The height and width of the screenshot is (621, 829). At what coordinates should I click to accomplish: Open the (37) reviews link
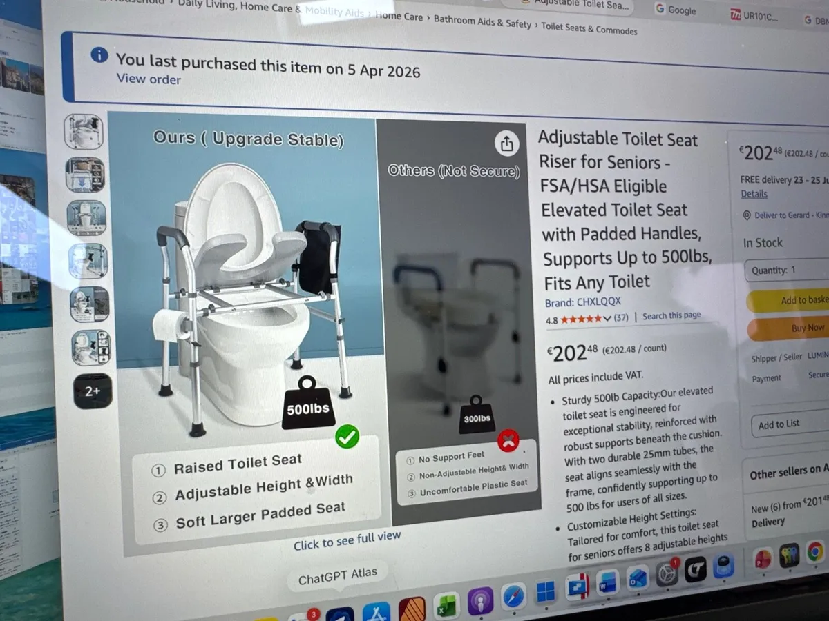point(621,318)
